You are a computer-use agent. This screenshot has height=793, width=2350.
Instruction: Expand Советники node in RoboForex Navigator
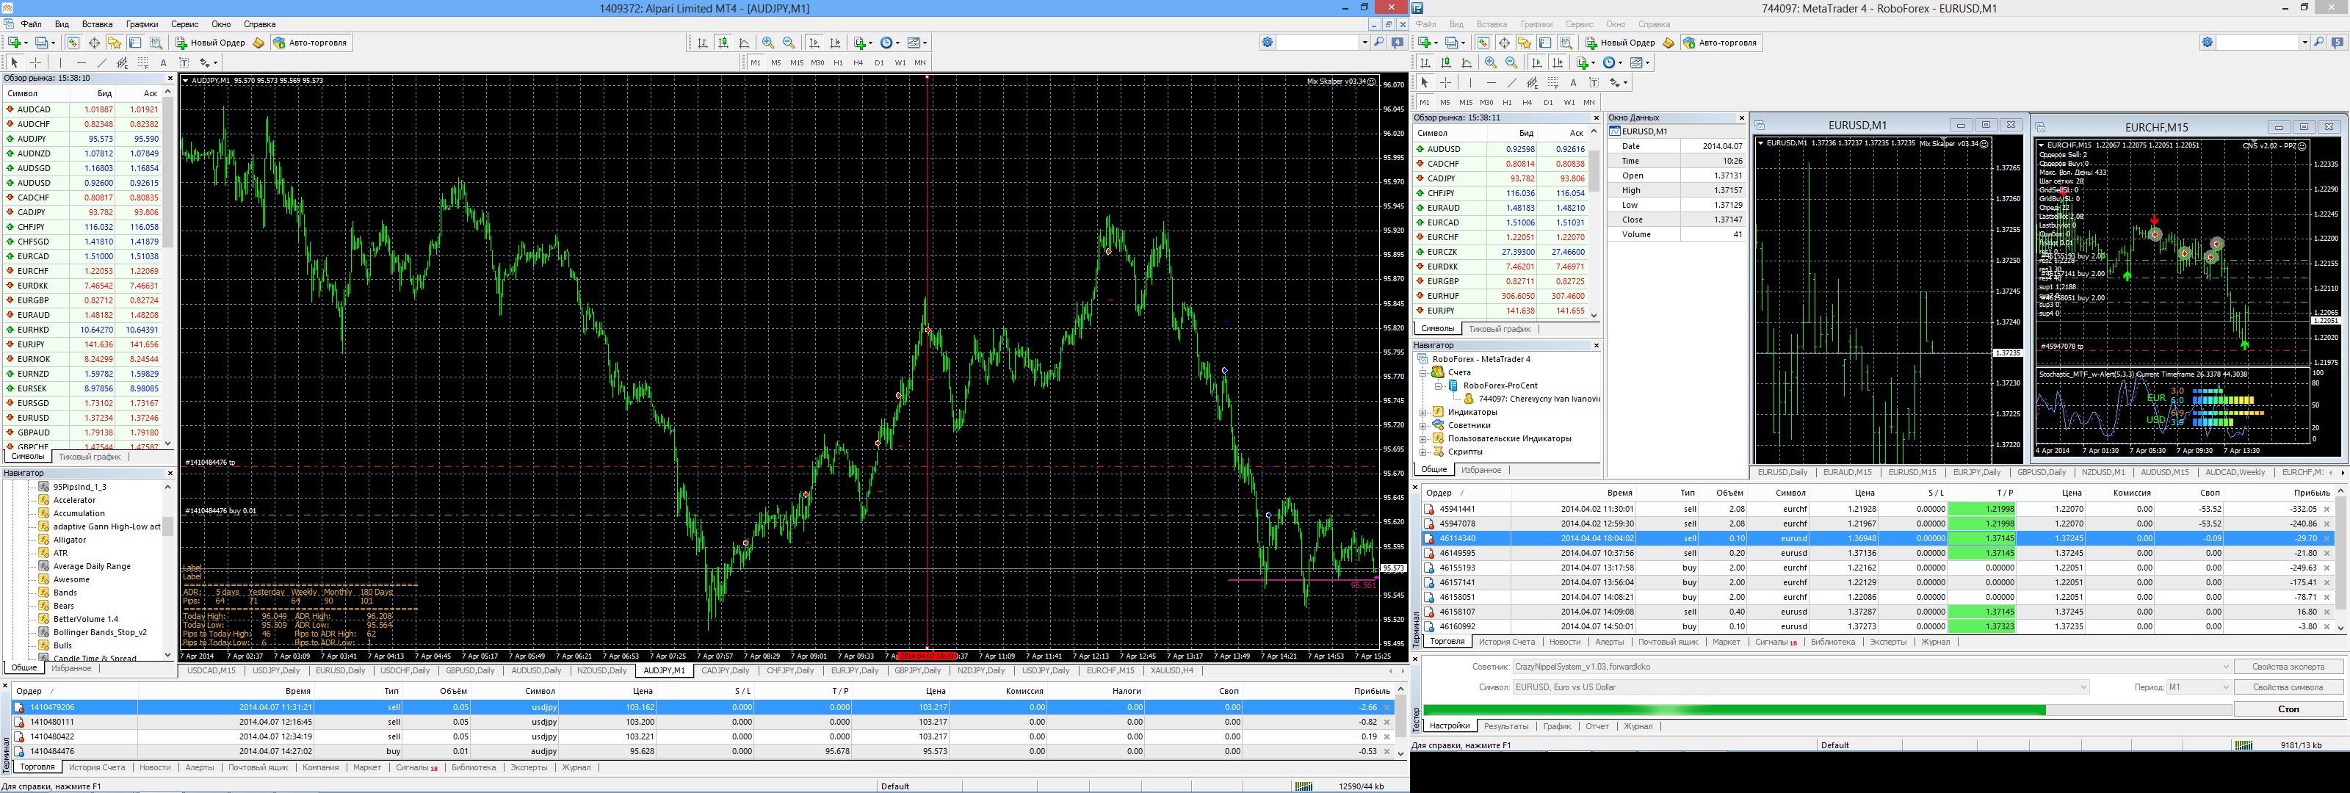point(1422,425)
